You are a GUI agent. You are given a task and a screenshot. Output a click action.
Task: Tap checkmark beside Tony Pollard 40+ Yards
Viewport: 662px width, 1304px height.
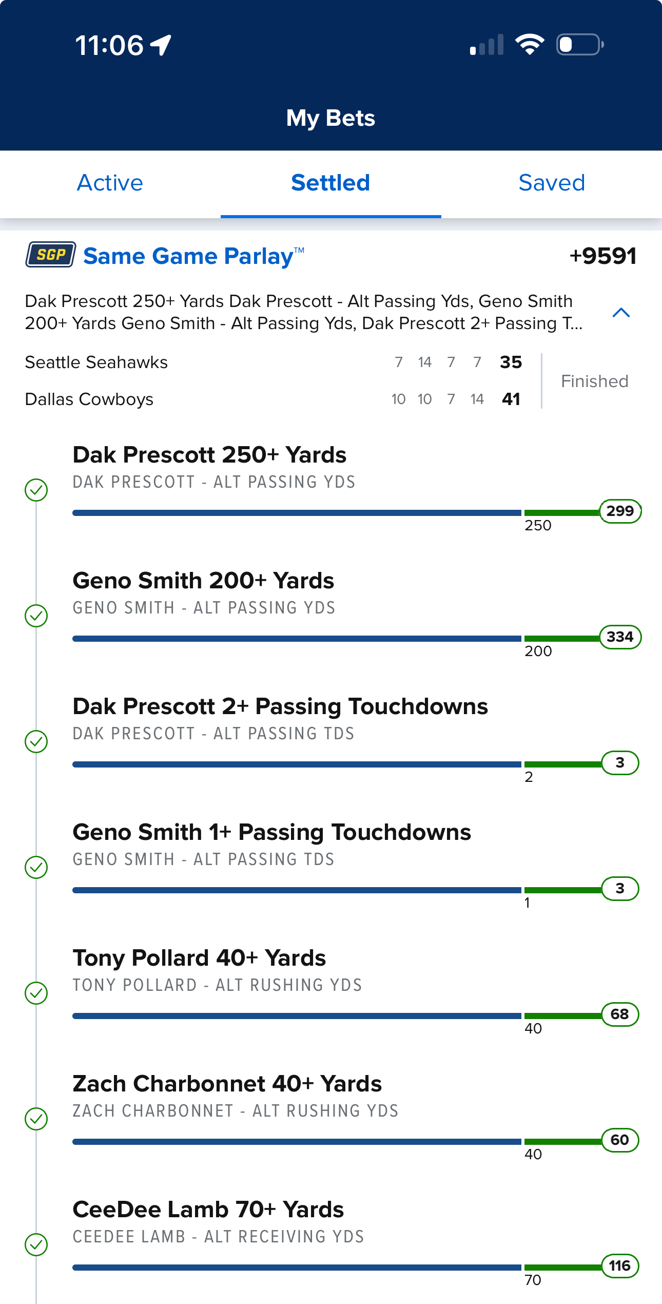pyautogui.click(x=36, y=993)
